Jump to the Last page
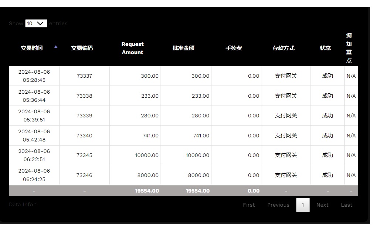Screen dimensions: 373x227 346,205
